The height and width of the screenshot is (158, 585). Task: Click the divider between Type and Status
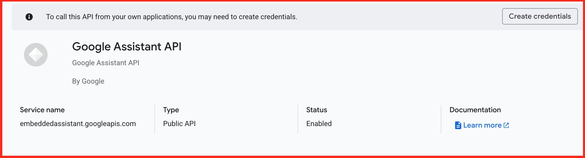[298, 119]
